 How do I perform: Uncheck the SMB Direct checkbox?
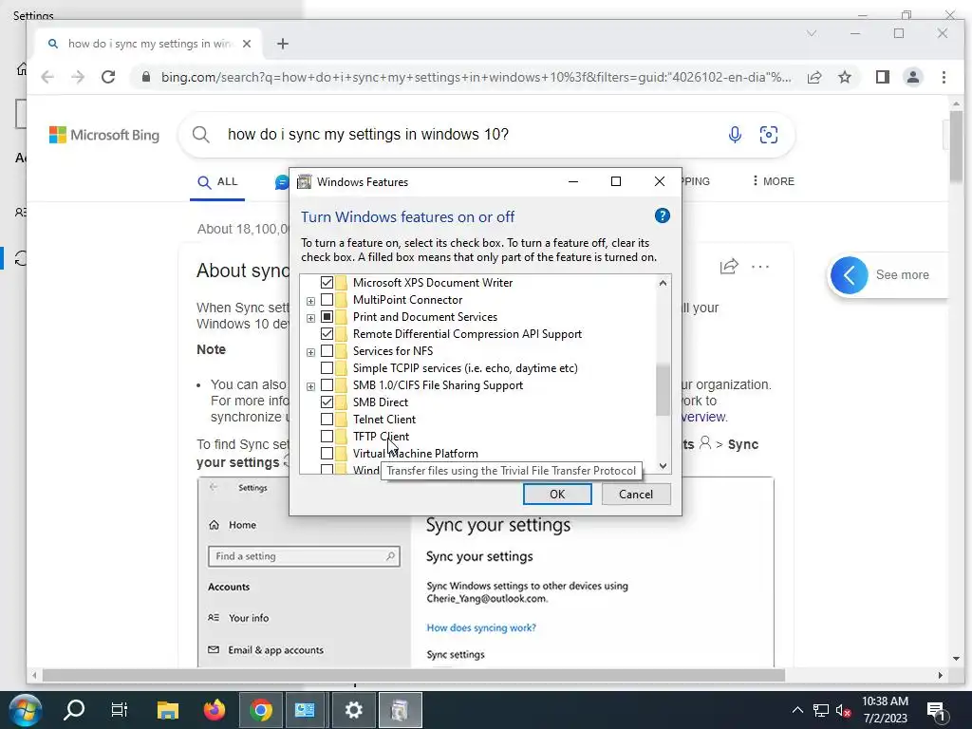pyautogui.click(x=327, y=402)
